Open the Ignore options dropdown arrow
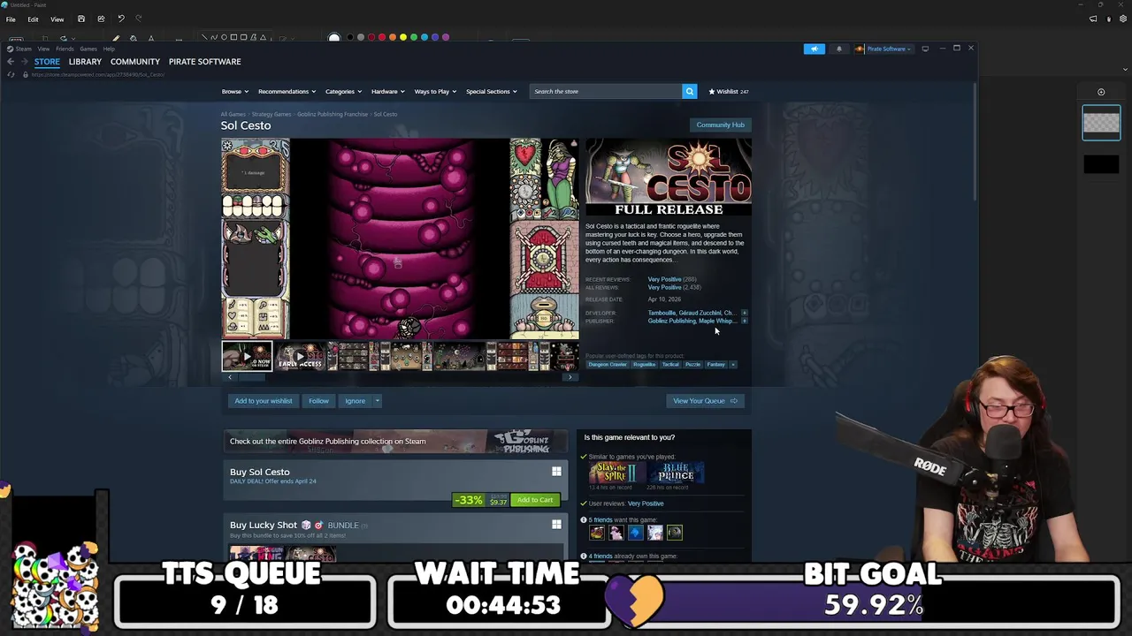This screenshot has width=1132, height=636. [x=377, y=401]
